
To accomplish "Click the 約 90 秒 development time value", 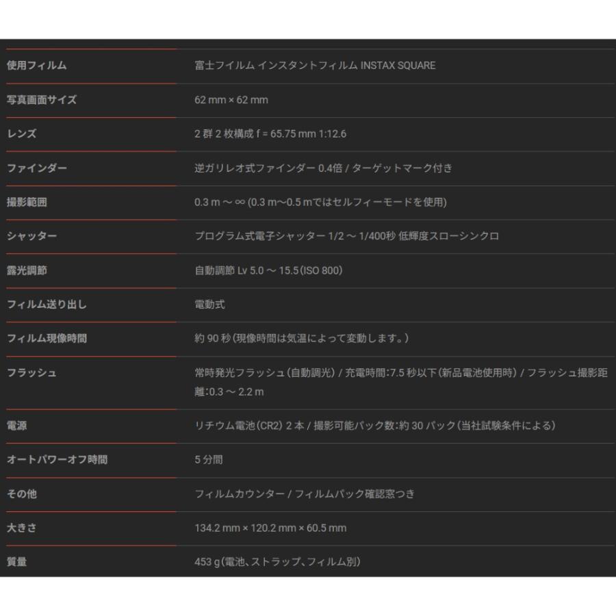I will coord(301,339).
